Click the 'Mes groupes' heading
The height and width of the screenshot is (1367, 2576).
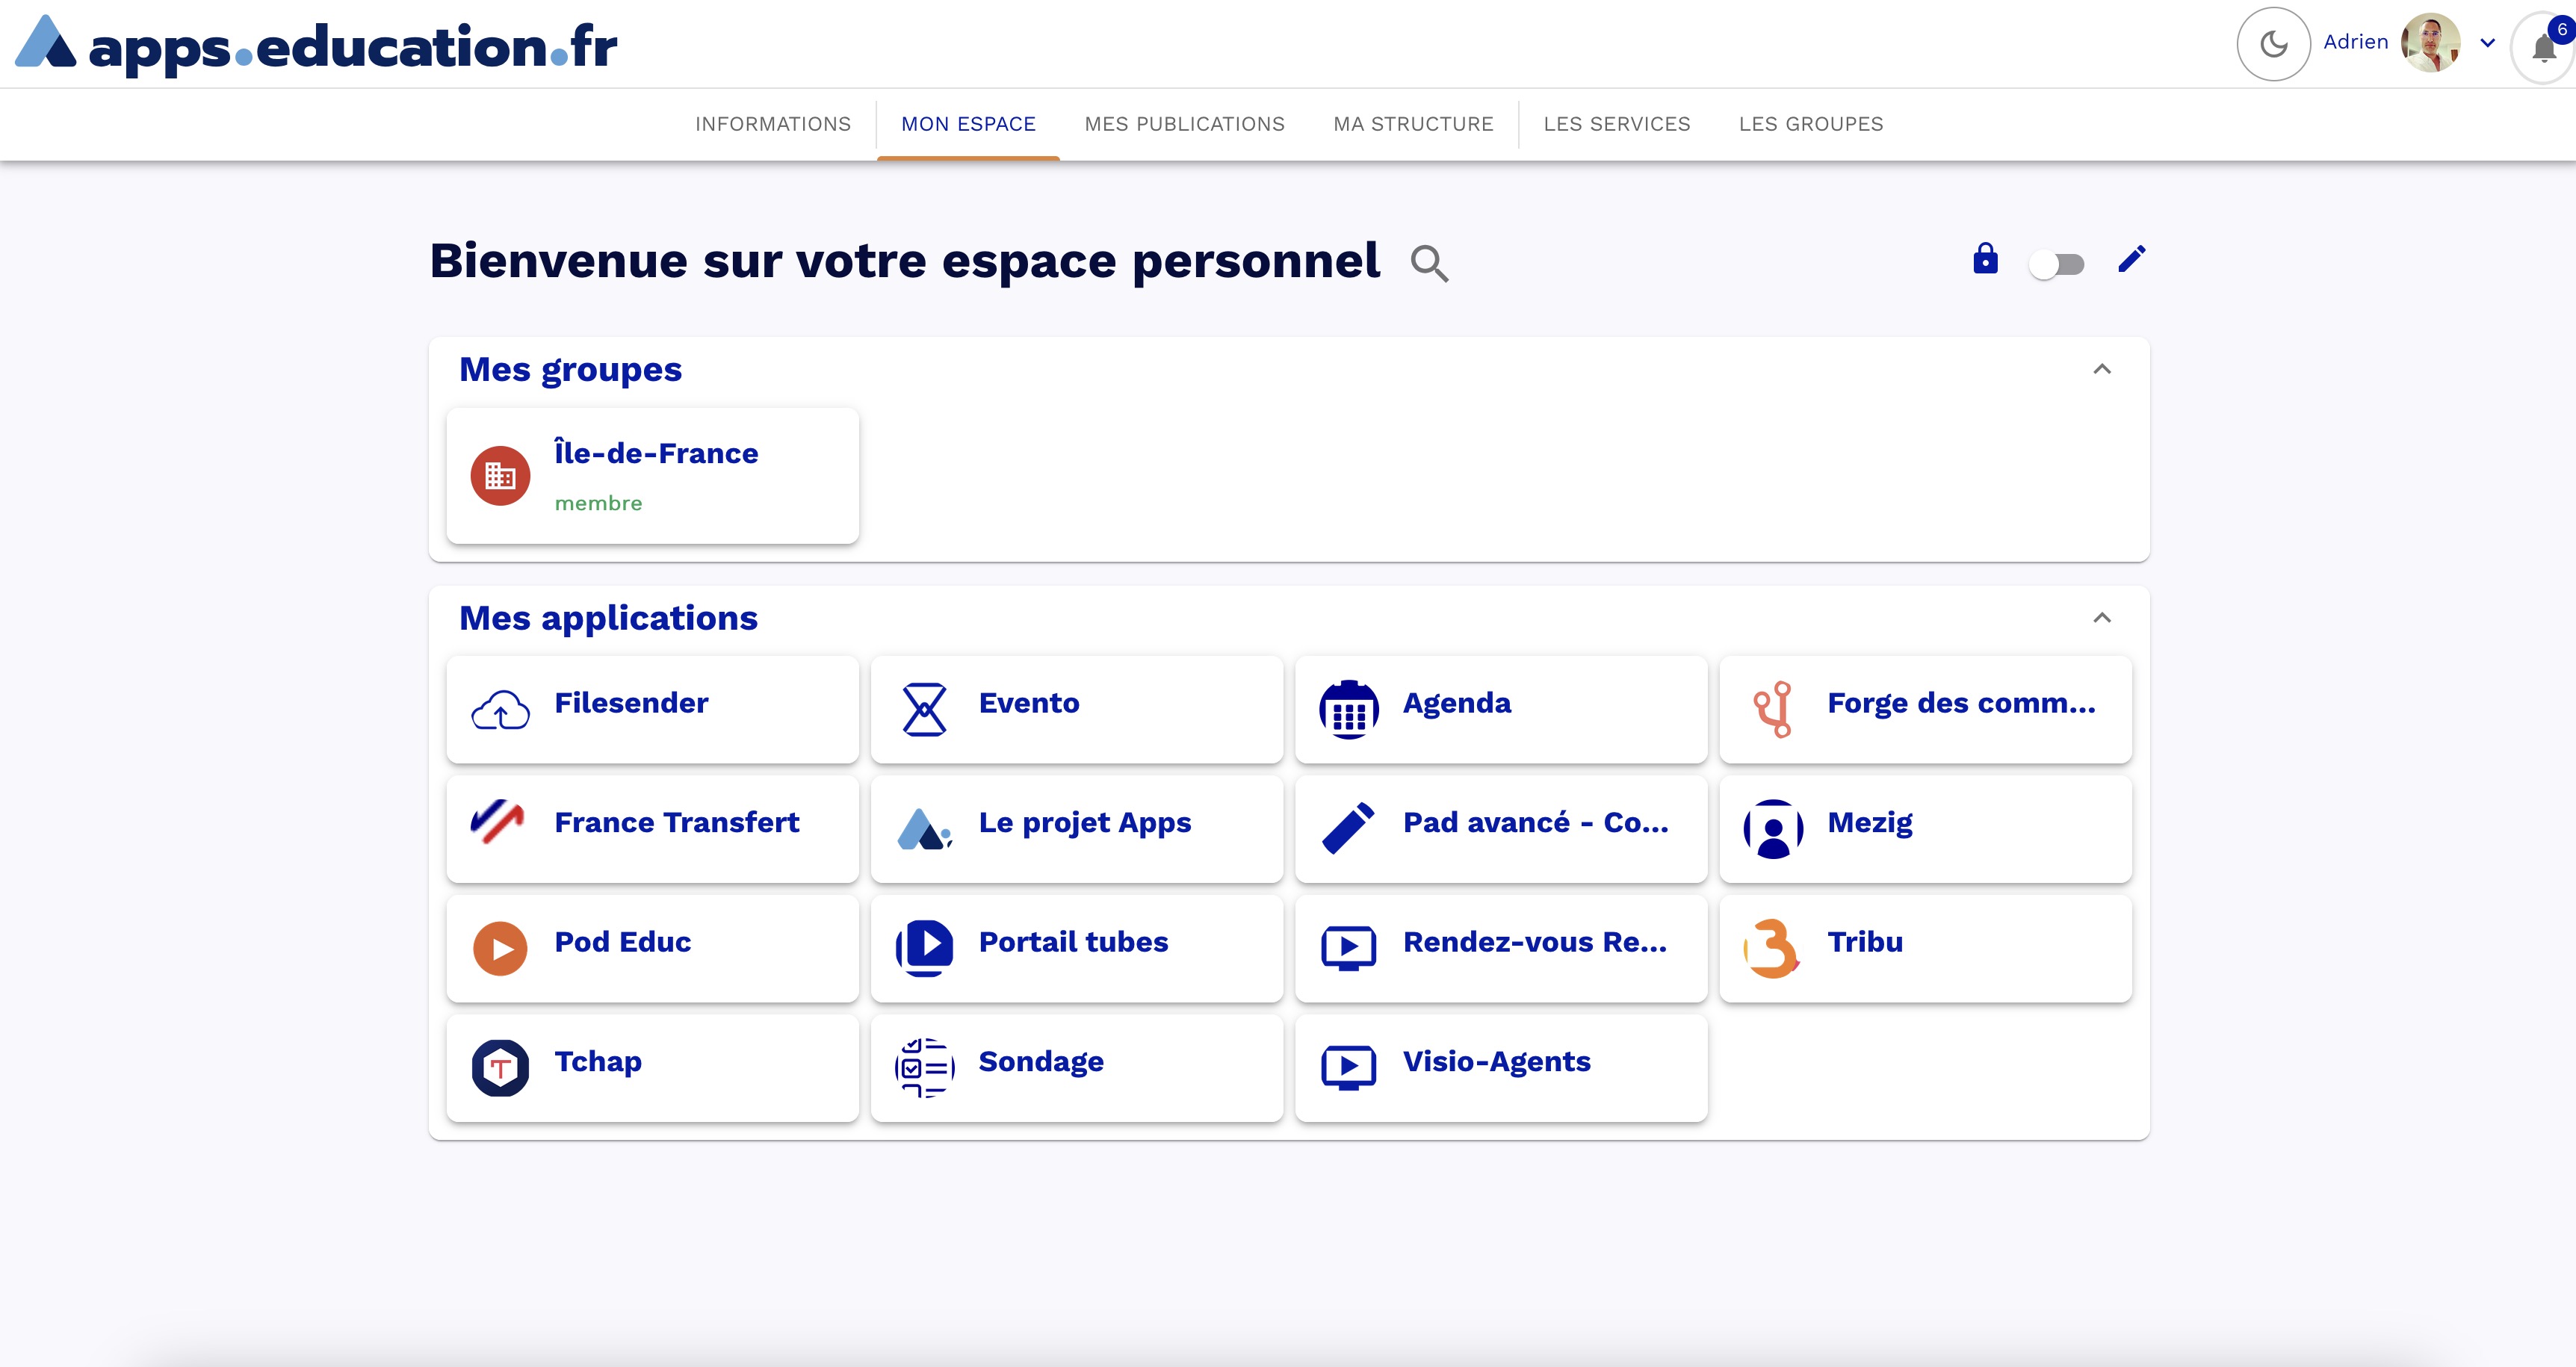pos(570,370)
